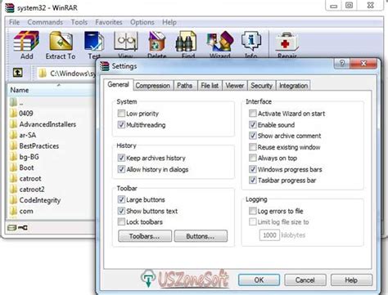Enable Lock toolbars checkbox
This screenshot has width=388, height=295.
[121, 221]
